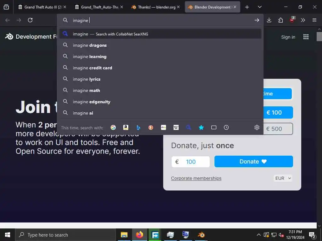
Task: Show hidden system tray icons
Action: coord(259,235)
